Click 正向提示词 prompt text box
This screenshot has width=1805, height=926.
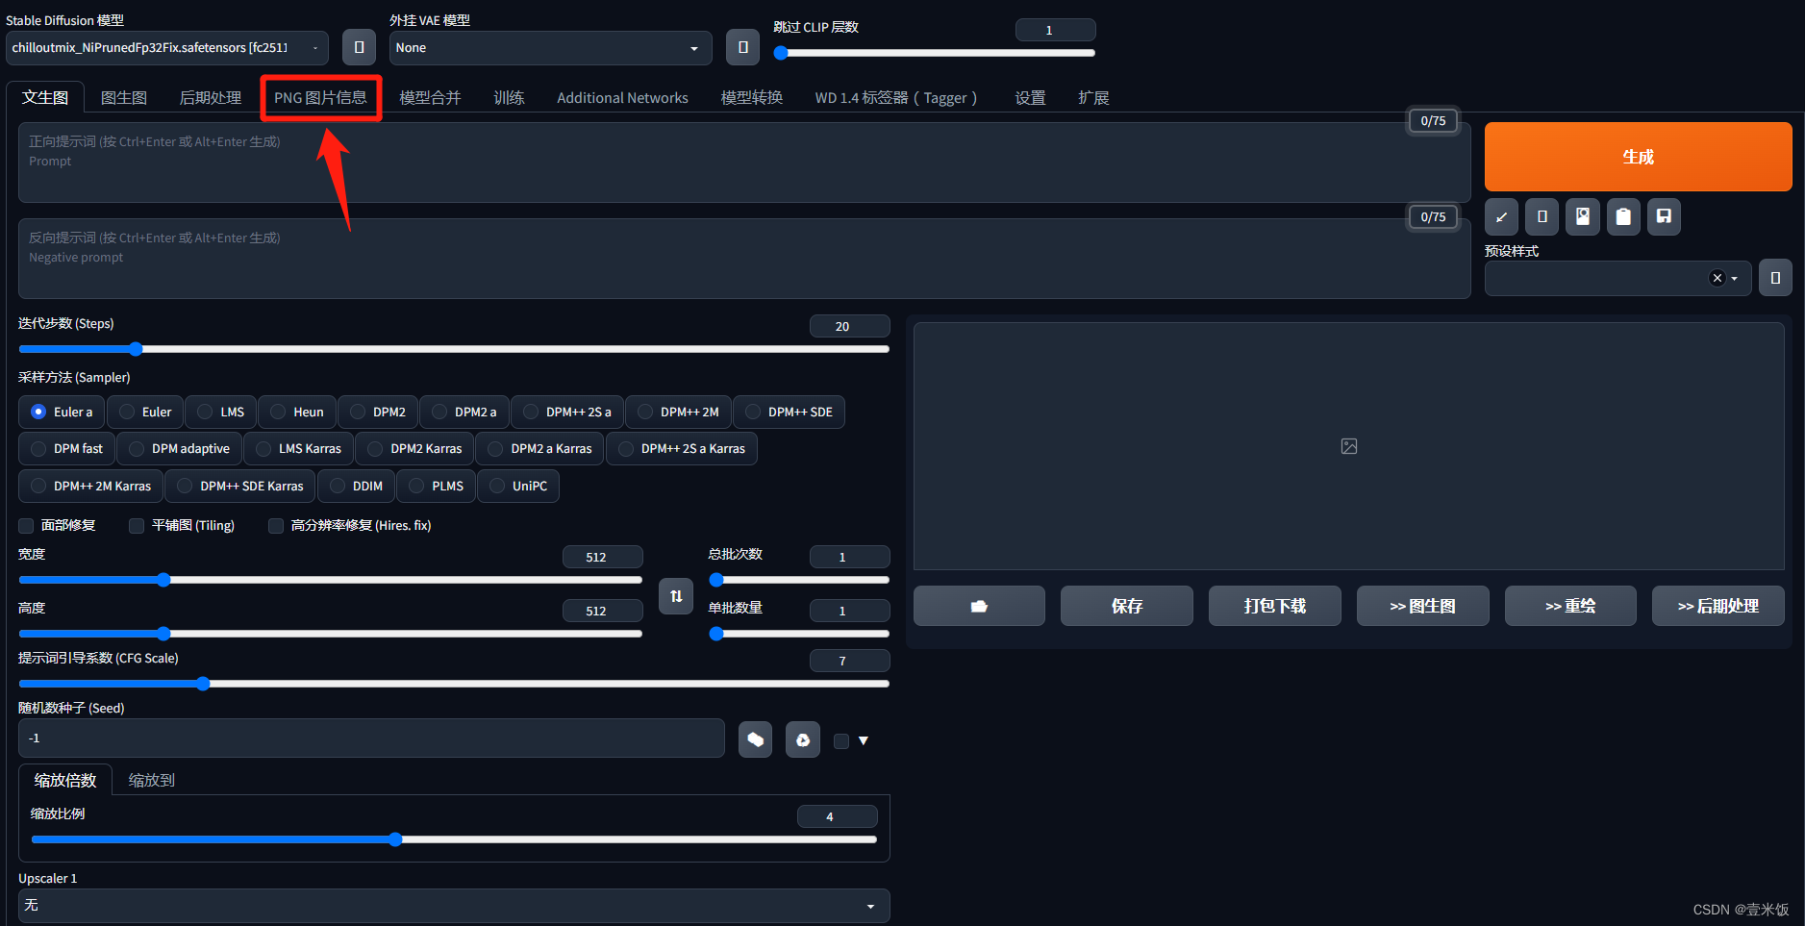coord(744,163)
